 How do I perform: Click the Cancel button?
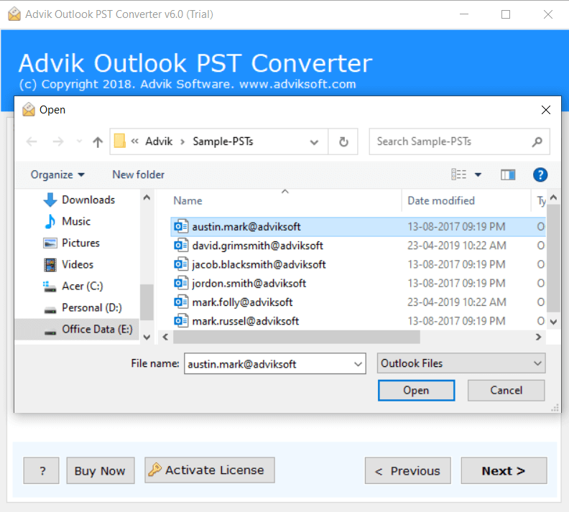click(506, 391)
